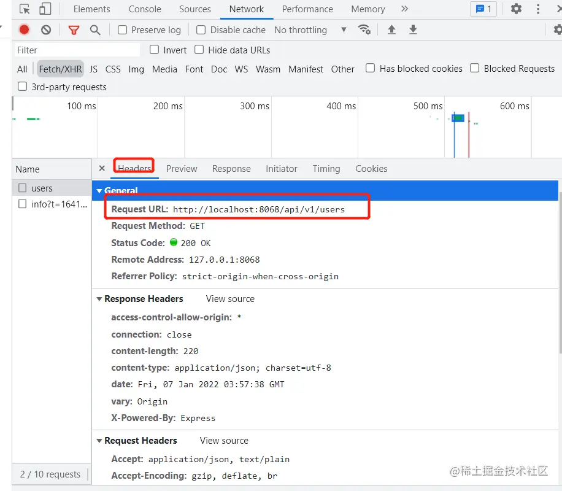Open the Response tab of request
The width and height of the screenshot is (562, 491).
point(231,169)
